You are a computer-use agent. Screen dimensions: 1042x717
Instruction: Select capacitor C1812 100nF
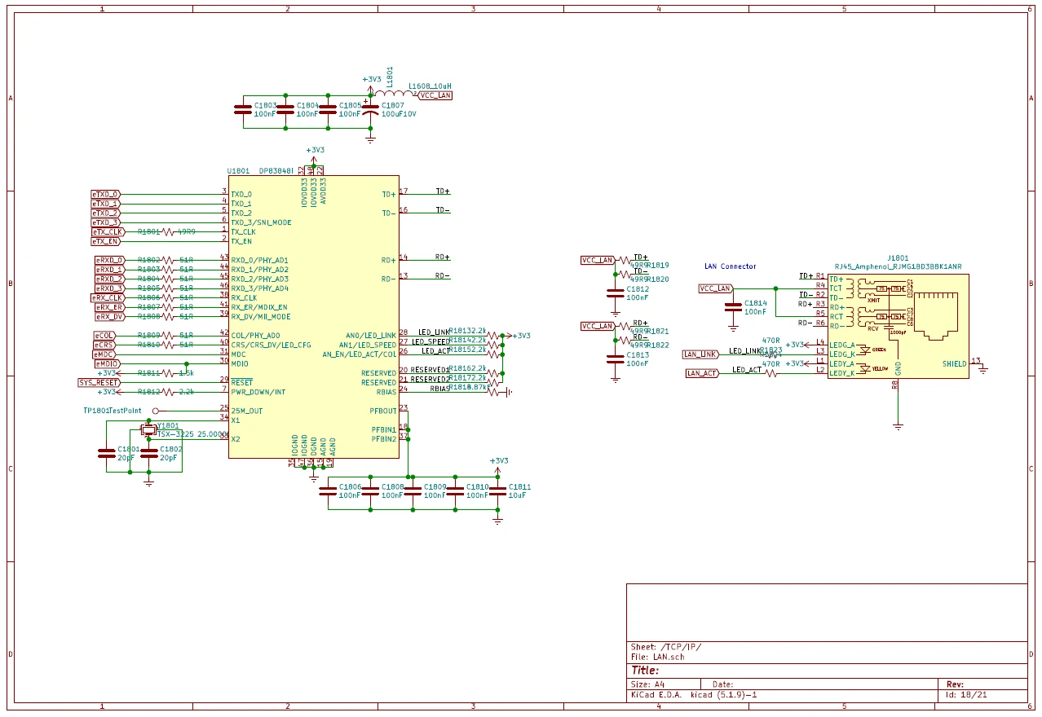pos(616,293)
